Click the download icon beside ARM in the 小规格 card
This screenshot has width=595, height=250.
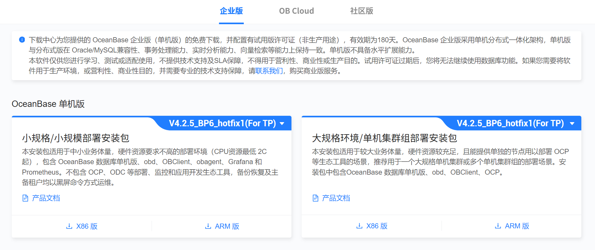click(208, 226)
